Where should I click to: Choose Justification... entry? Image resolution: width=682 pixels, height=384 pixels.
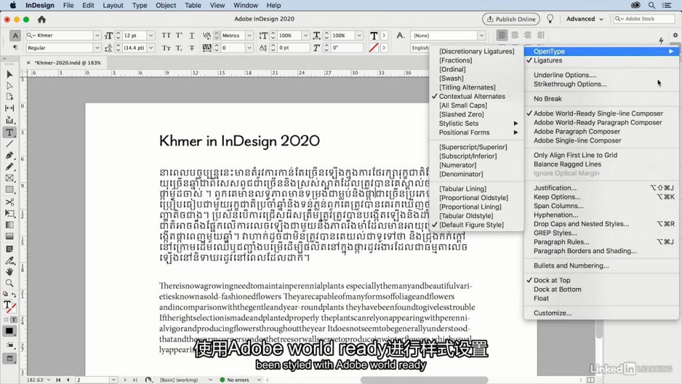coord(601,187)
